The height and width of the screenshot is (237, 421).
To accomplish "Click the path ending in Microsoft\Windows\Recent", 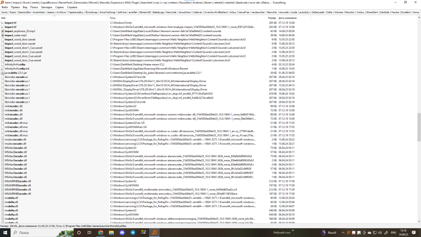I will point(149,69).
